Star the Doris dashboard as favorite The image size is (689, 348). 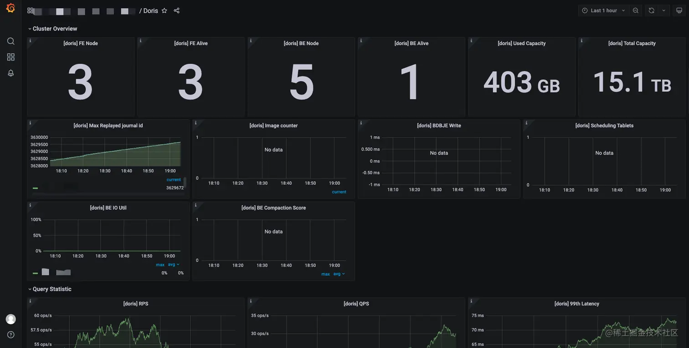coord(165,10)
